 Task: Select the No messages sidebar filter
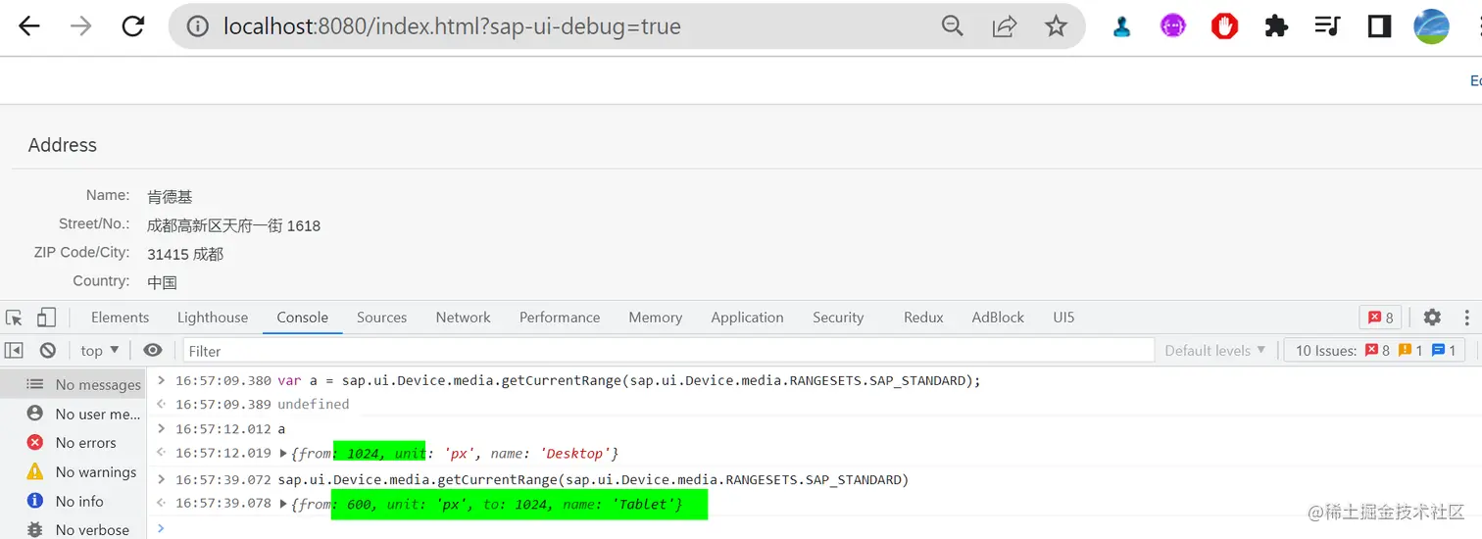pyautogui.click(x=74, y=385)
